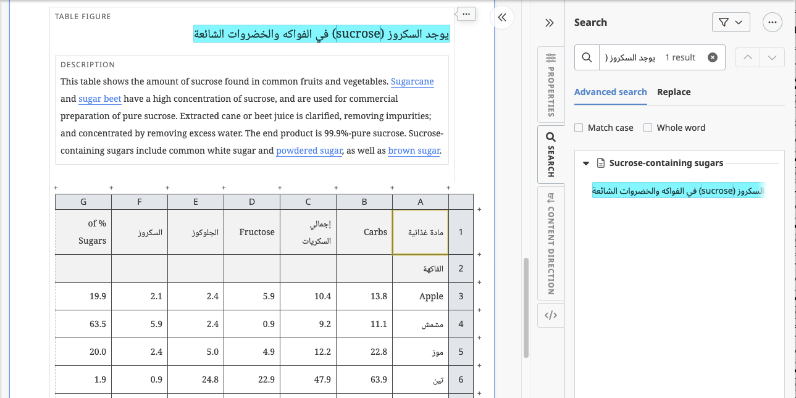Go to previous search result

click(x=748, y=57)
